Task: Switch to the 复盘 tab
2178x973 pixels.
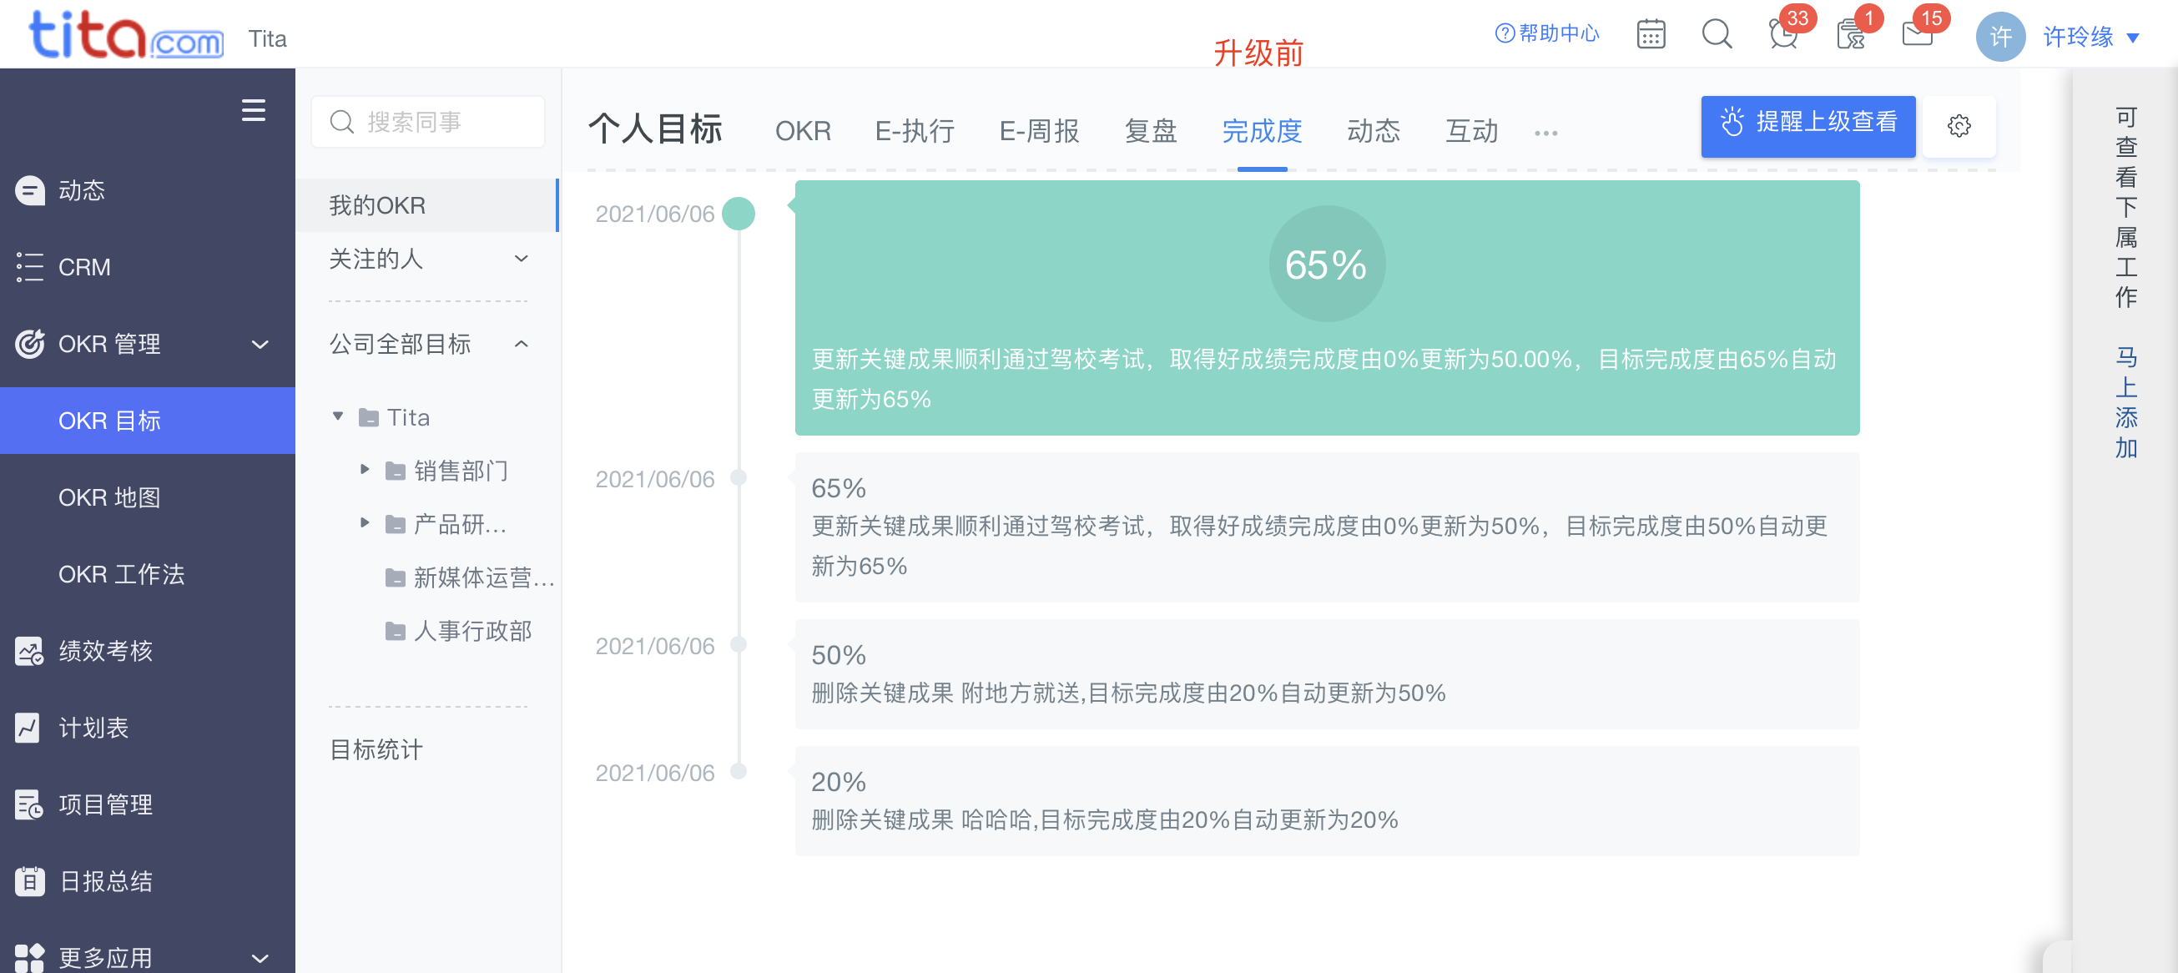Action: click(x=1150, y=131)
